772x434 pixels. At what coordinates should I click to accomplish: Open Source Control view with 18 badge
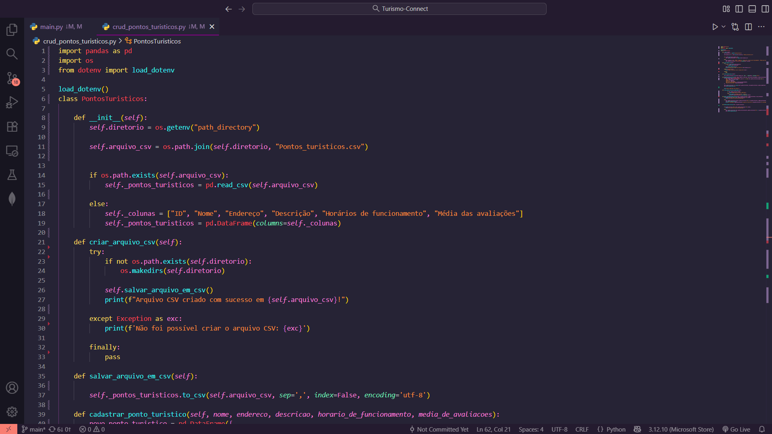point(12,78)
